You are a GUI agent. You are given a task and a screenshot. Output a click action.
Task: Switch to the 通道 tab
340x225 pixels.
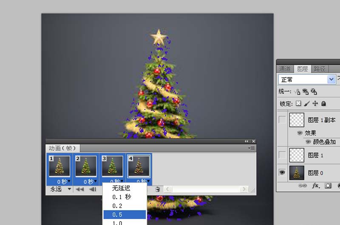tap(285, 69)
